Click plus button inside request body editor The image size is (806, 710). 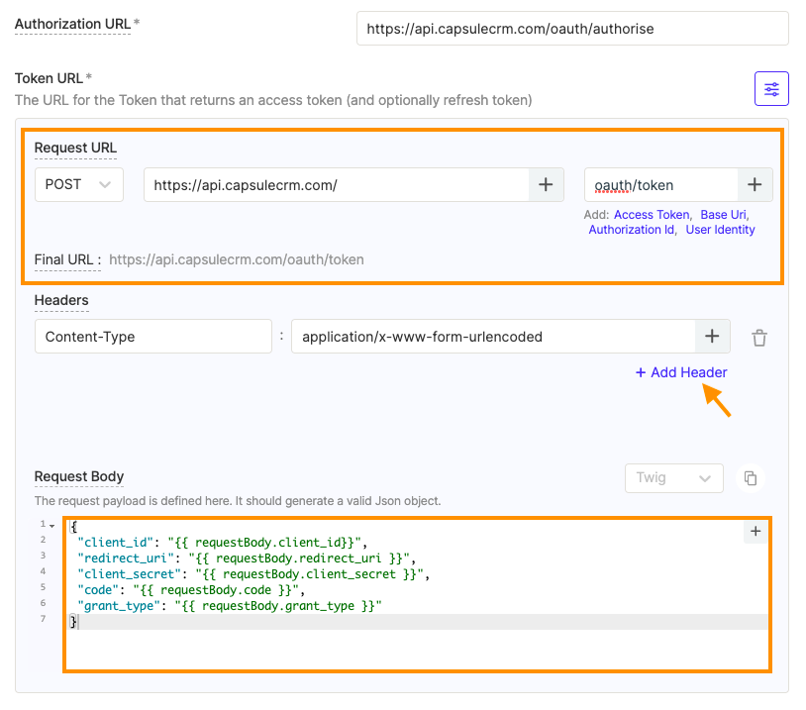[756, 531]
